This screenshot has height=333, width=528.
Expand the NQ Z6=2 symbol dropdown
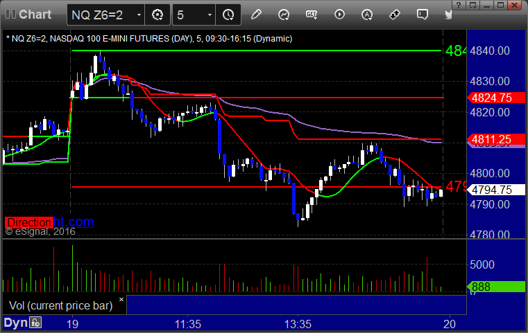click(139, 15)
